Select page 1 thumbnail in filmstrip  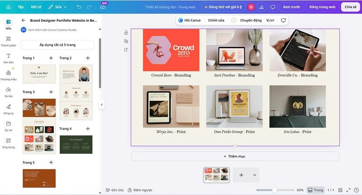click(x=216, y=175)
